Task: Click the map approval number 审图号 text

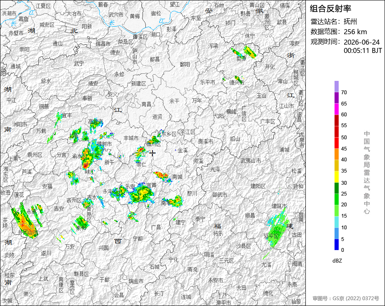Action: 346,298
